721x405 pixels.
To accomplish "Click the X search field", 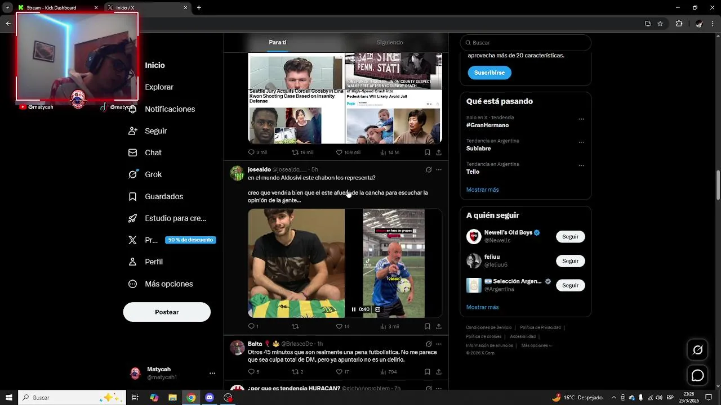I will [x=526, y=43].
